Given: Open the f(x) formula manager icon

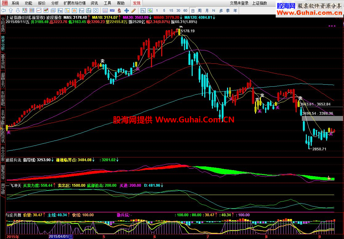Looking at the screenshot, I should 89,10.
